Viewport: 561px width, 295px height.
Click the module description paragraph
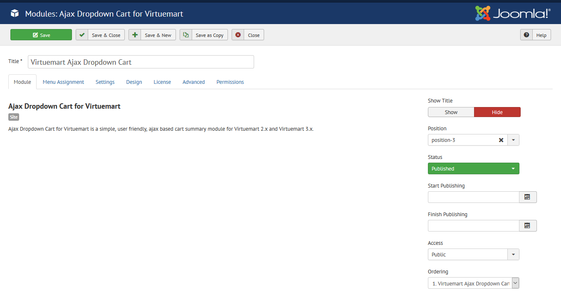(161, 129)
